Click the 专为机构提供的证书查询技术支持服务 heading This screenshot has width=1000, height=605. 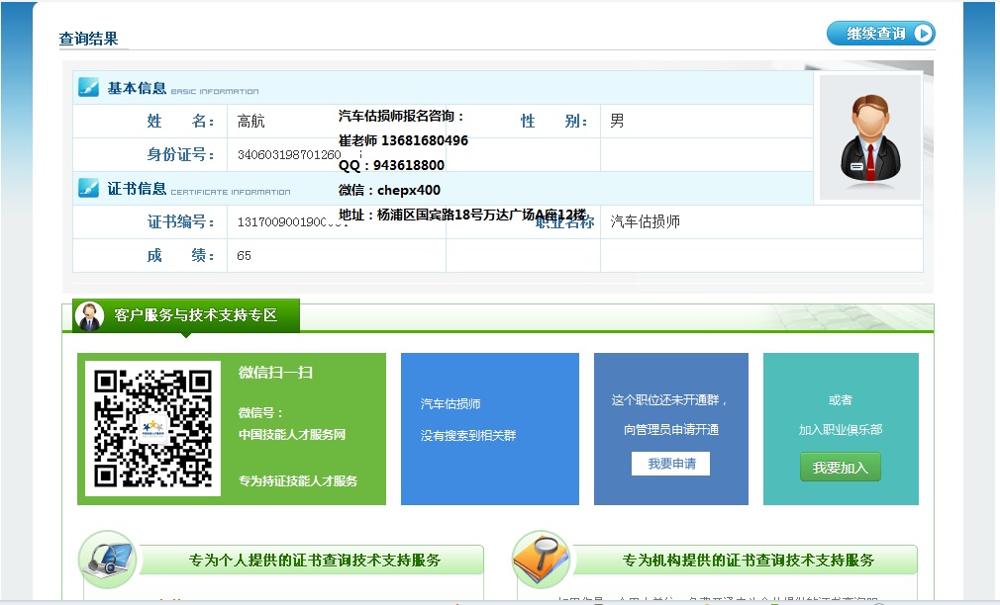[748, 561]
